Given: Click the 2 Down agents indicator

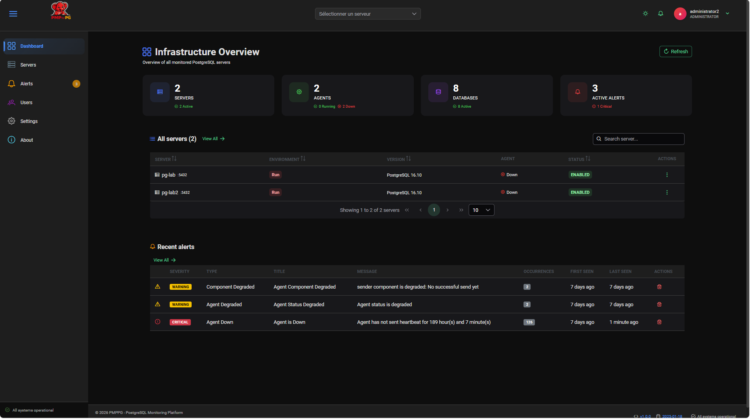Looking at the screenshot, I should 346,107.
